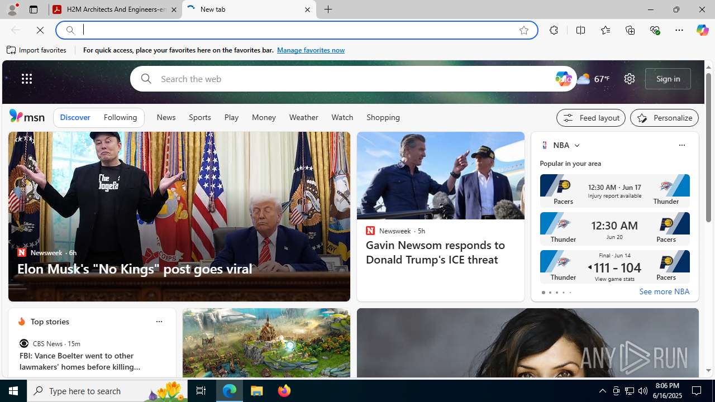
Task: Open Browser essentials icon
Action: tap(655, 30)
